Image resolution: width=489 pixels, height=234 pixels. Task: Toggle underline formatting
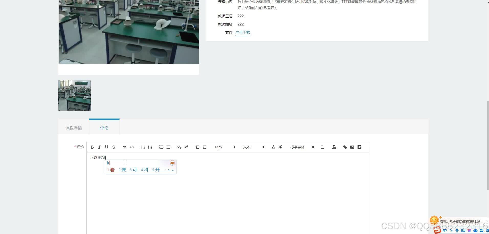tap(107, 147)
